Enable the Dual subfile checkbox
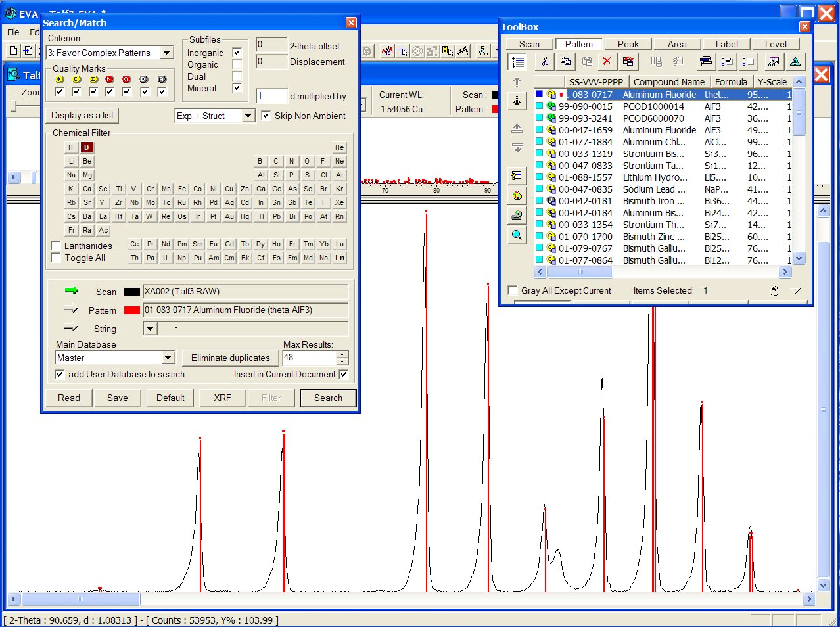This screenshot has width=840, height=627. 237,76
